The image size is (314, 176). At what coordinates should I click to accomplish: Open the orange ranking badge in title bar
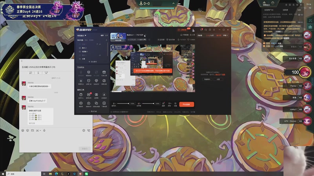pos(183,30)
